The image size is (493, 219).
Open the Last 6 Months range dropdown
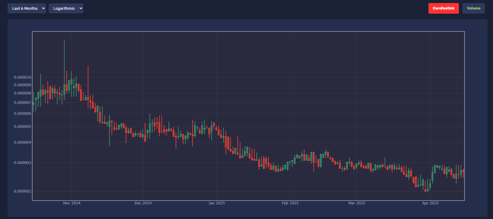click(27, 9)
